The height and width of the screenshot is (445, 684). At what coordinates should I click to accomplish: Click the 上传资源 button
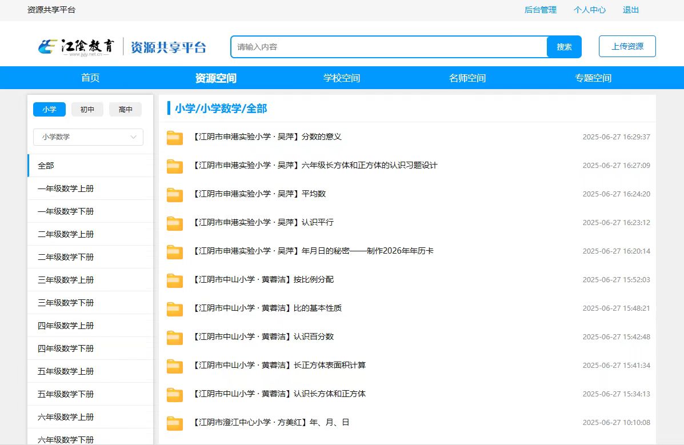pyautogui.click(x=627, y=47)
